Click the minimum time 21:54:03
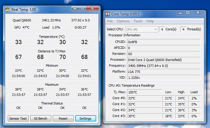Image resolution: width=210 pixels, height=128 pixels. (40, 76)
